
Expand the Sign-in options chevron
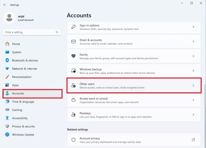pos(193,27)
